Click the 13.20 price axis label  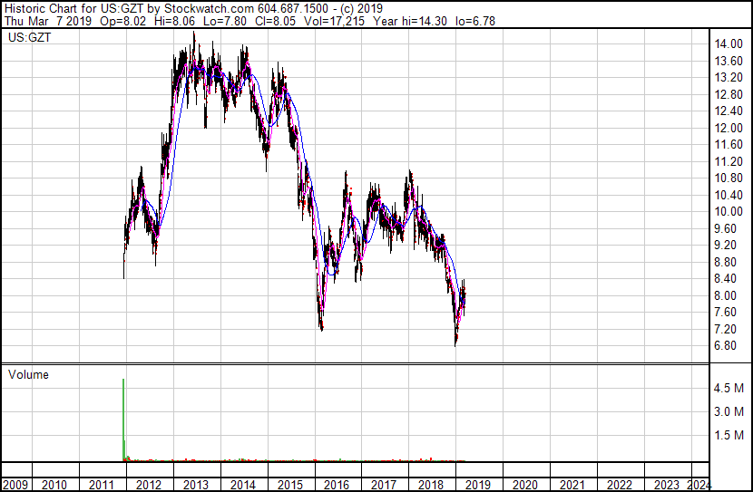[729, 78]
